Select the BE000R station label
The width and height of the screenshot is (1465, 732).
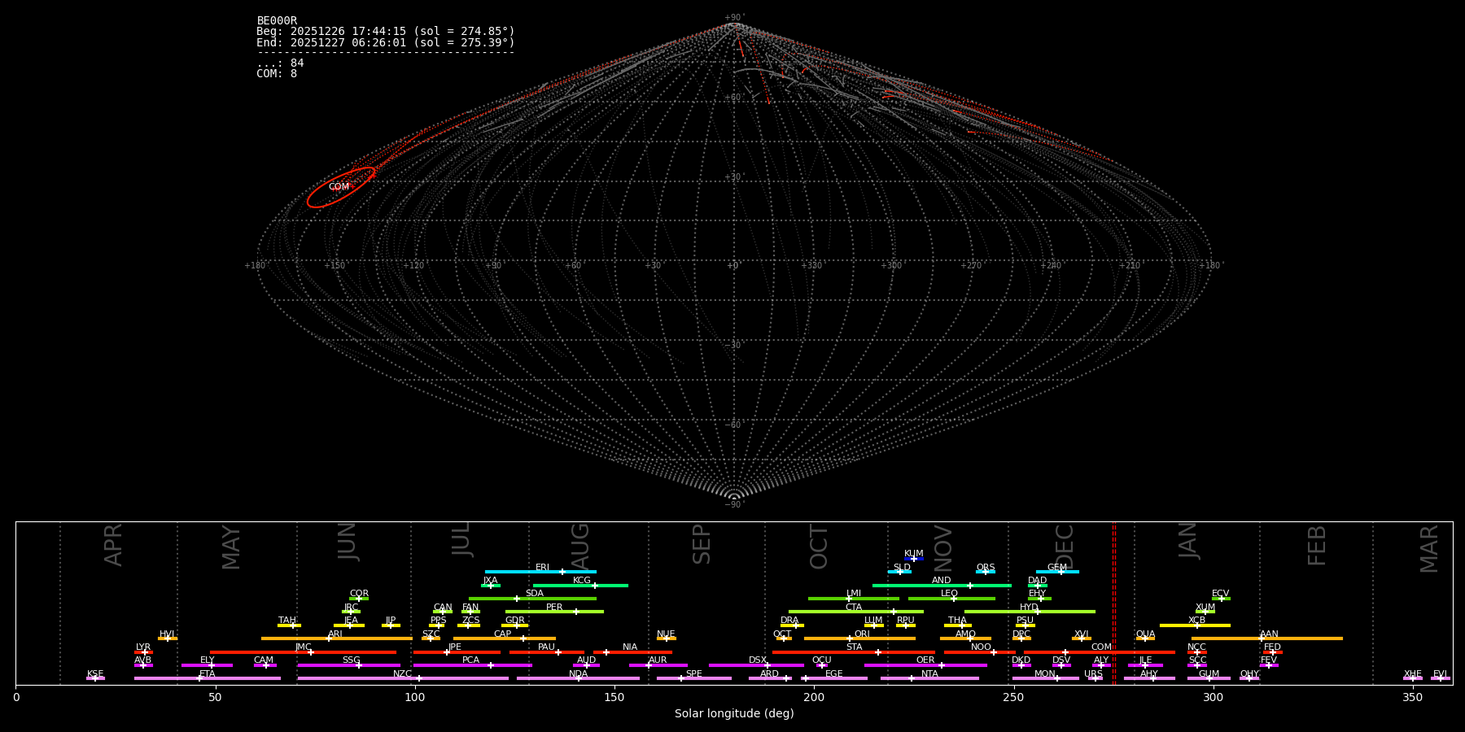(x=277, y=21)
